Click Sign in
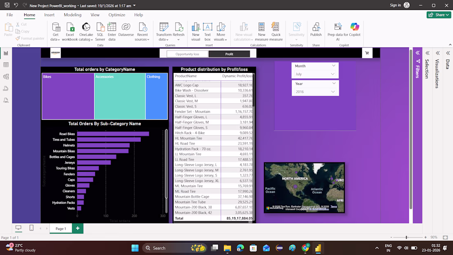Image resolution: width=453 pixels, height=255 pixels. coord(395,5)
